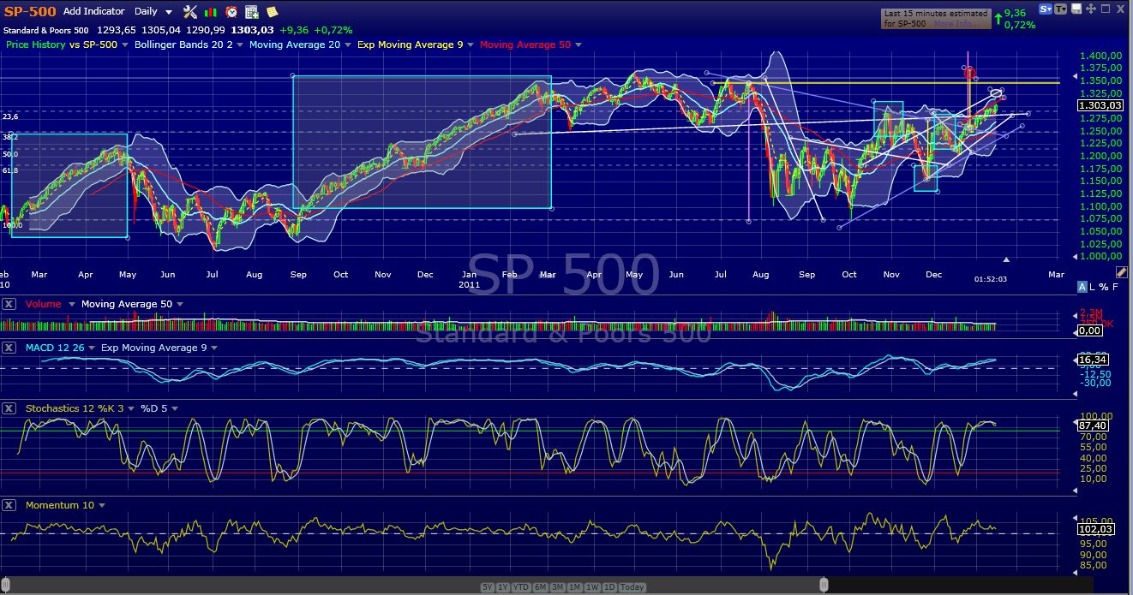Open the yellow sticky note icon
This screenshot has height=595, width=1133.
(272, 12)
